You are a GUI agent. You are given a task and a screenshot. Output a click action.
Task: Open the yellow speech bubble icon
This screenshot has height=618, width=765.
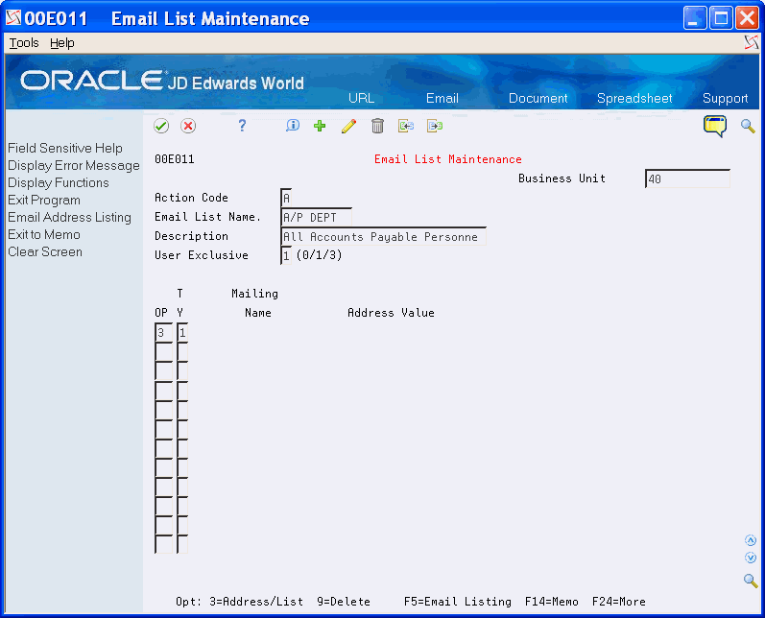pyautogui.click(x=715, y=127)
